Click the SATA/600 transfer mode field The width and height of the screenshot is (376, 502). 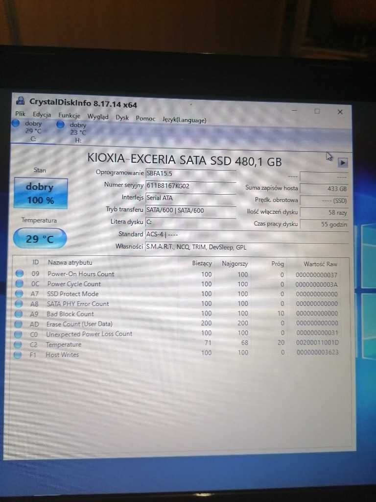click(190, 210)
